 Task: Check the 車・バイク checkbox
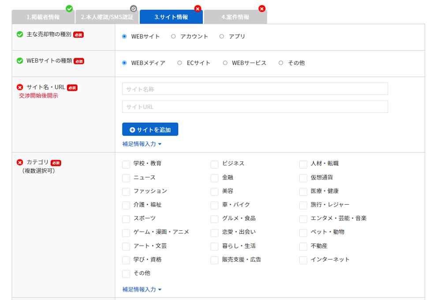point(214,206)
